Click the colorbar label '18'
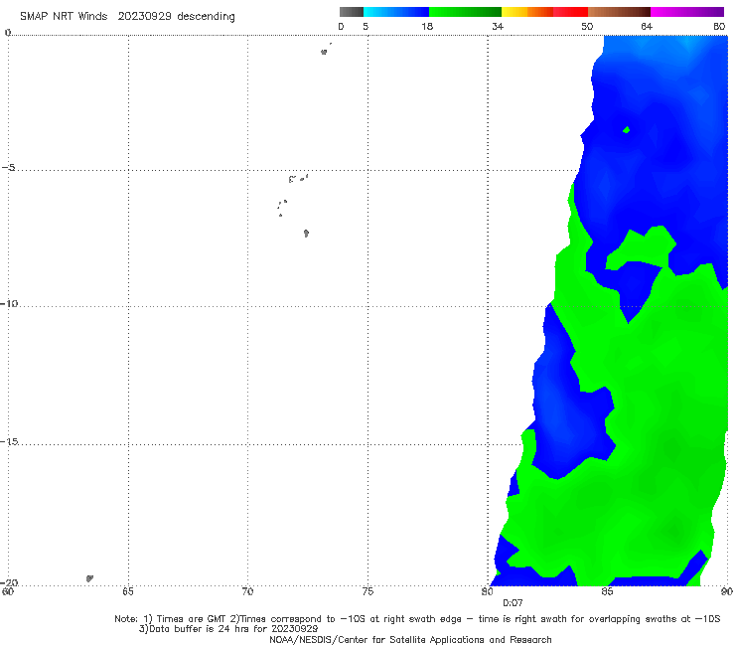This screenshot has height=646, width=735. coord(427,27)
